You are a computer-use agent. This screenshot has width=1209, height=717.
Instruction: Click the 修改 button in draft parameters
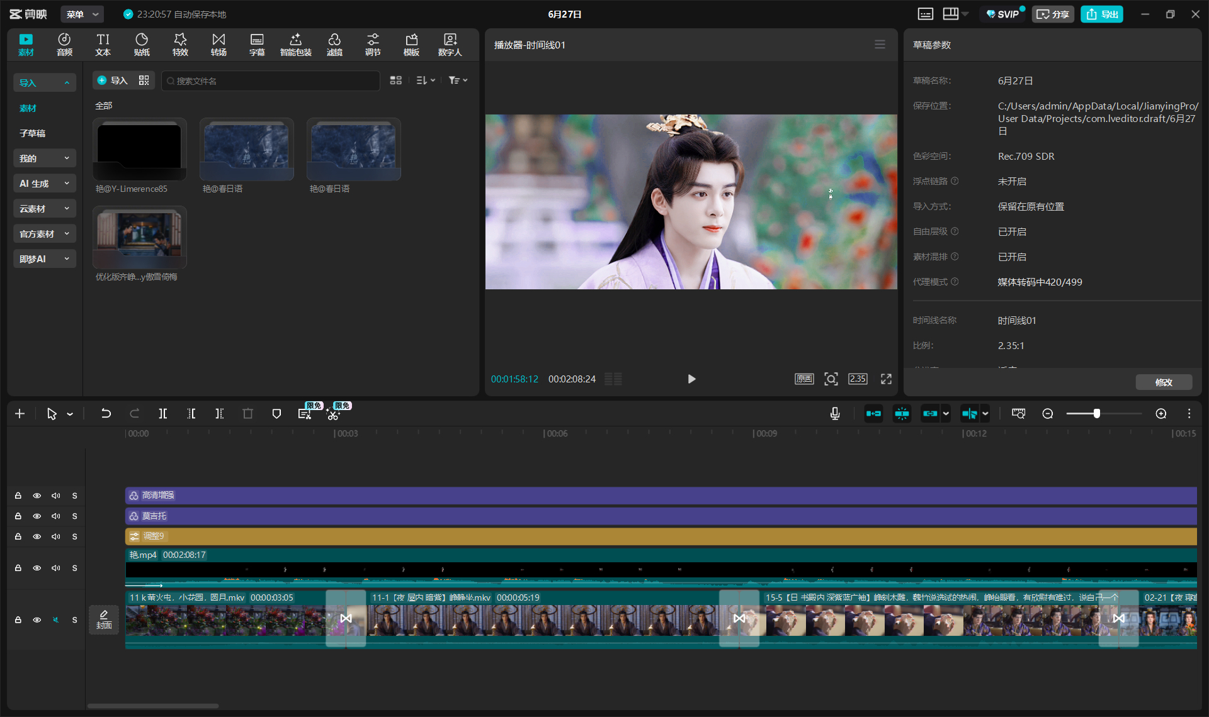click(1164, 382)
